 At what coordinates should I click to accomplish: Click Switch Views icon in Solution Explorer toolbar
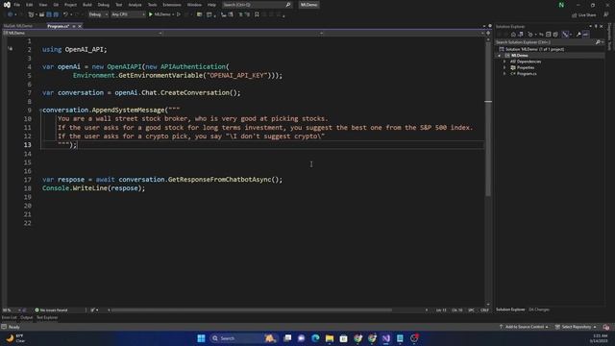pos(521,35)
